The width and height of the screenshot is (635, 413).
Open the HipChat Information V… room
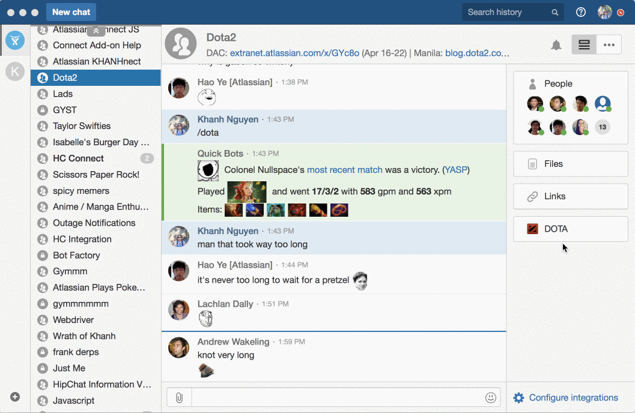pyautogui.click(x=96, y=384)
